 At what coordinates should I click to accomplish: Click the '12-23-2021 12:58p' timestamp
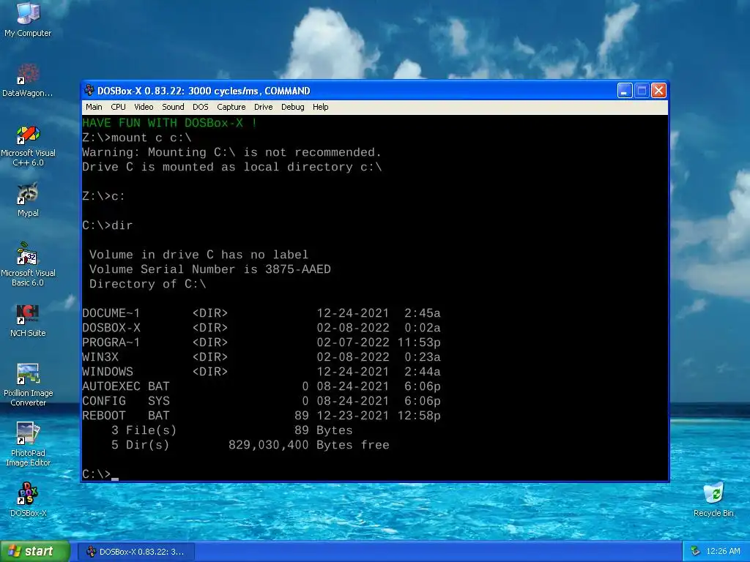click(x=379, y=416)
